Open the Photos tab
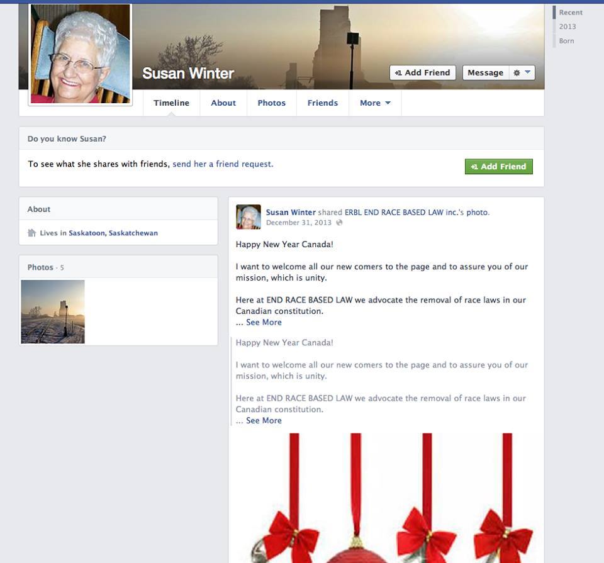This screenshot has width=604, height=563. (x=271, y=103)
